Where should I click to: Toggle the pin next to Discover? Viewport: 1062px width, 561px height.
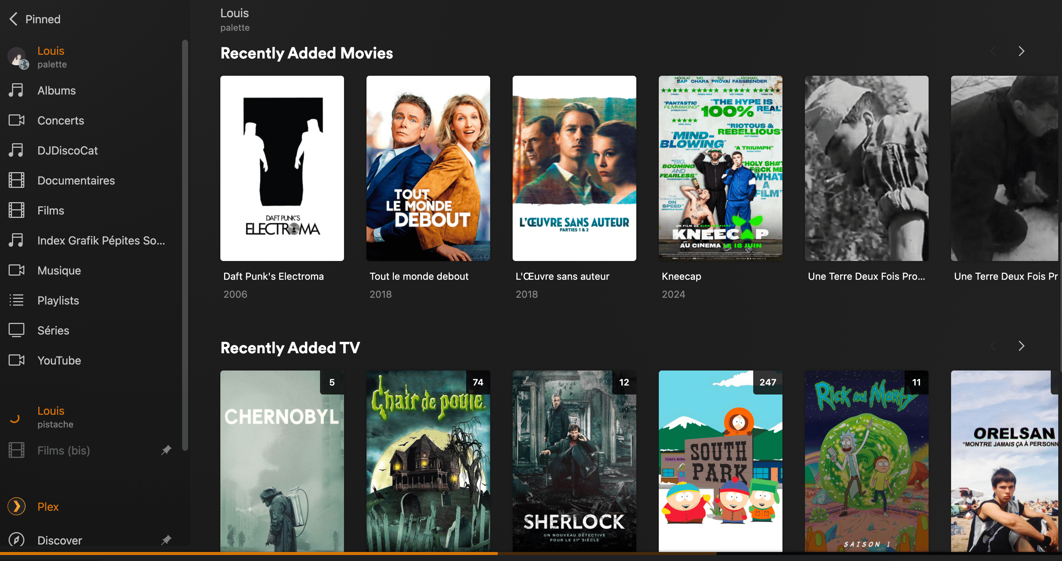[x=166, y=540]
